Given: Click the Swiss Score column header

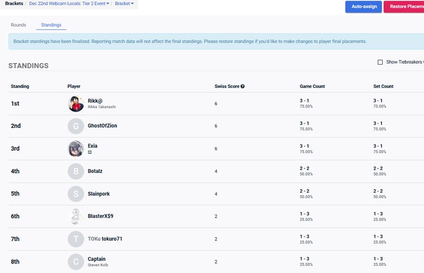Looking at the screenshot, I should [x=227, y=86].
